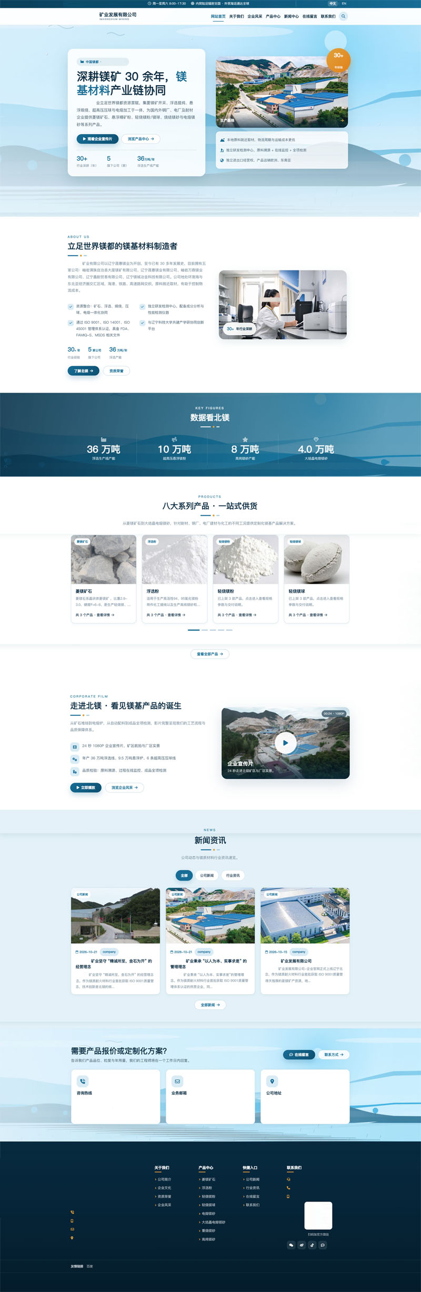The image size is (421, 1292).
Task: Open the 关于我们 nav item
Action: click(236, 16)
